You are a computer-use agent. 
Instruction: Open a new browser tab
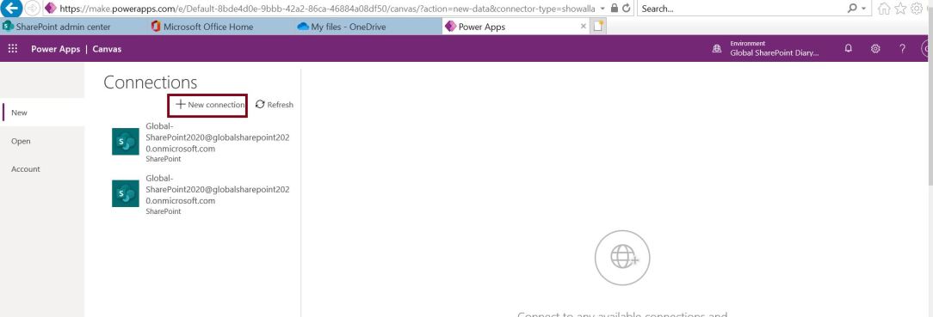[598, 27]
